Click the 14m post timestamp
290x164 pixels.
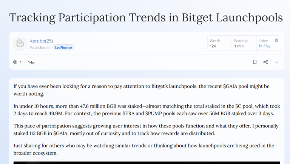32,62
